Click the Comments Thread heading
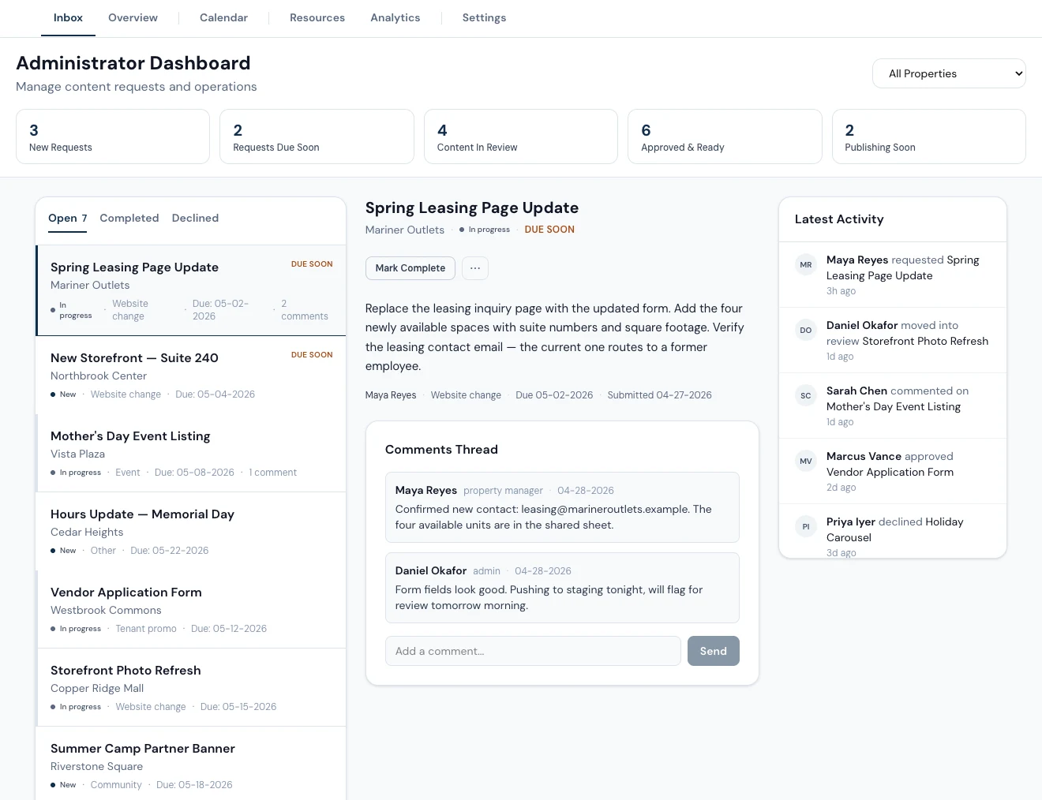 point(441,450)
